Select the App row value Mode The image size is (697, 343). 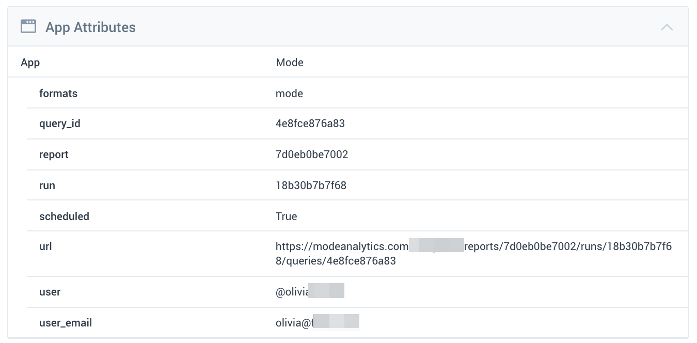pos(290,63)
